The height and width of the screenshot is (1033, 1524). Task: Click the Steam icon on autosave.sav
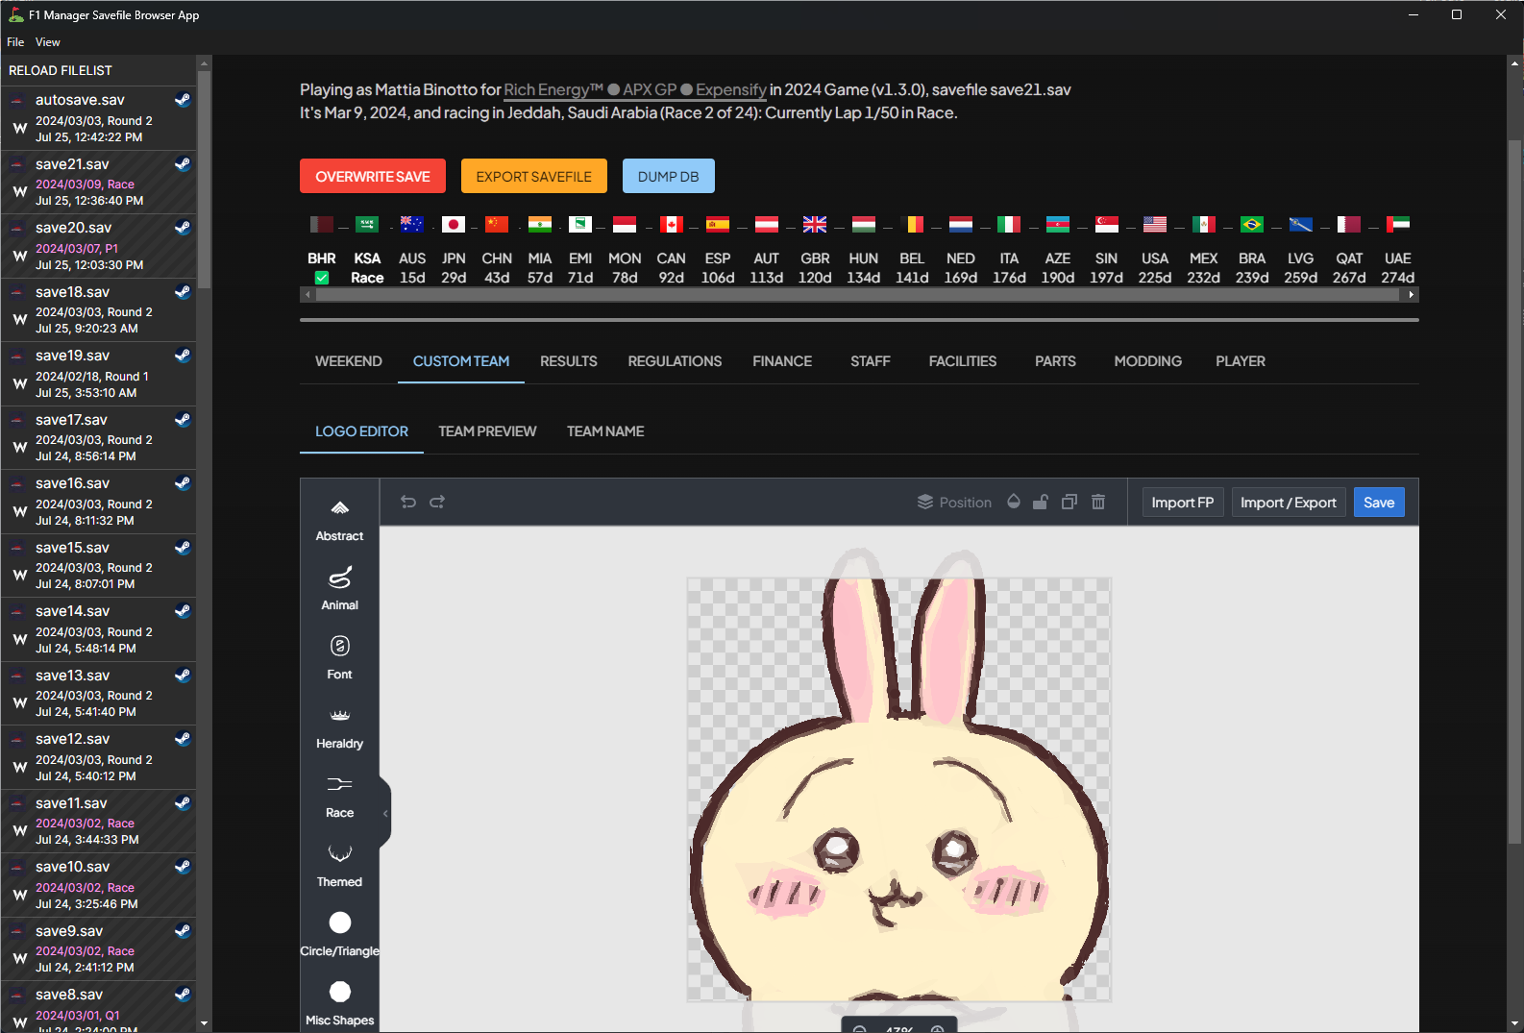(x=183, y=100)
